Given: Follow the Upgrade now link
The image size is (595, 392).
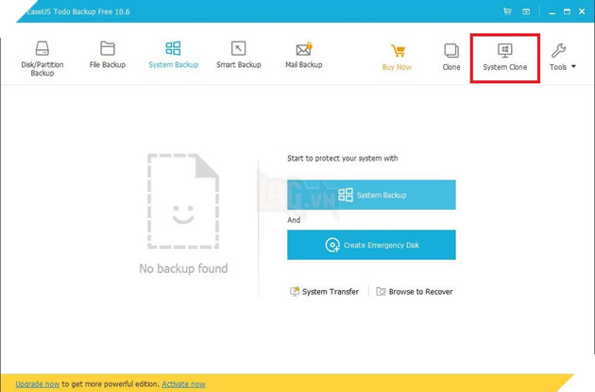Looking at the screenshot, I should [37, 384].
